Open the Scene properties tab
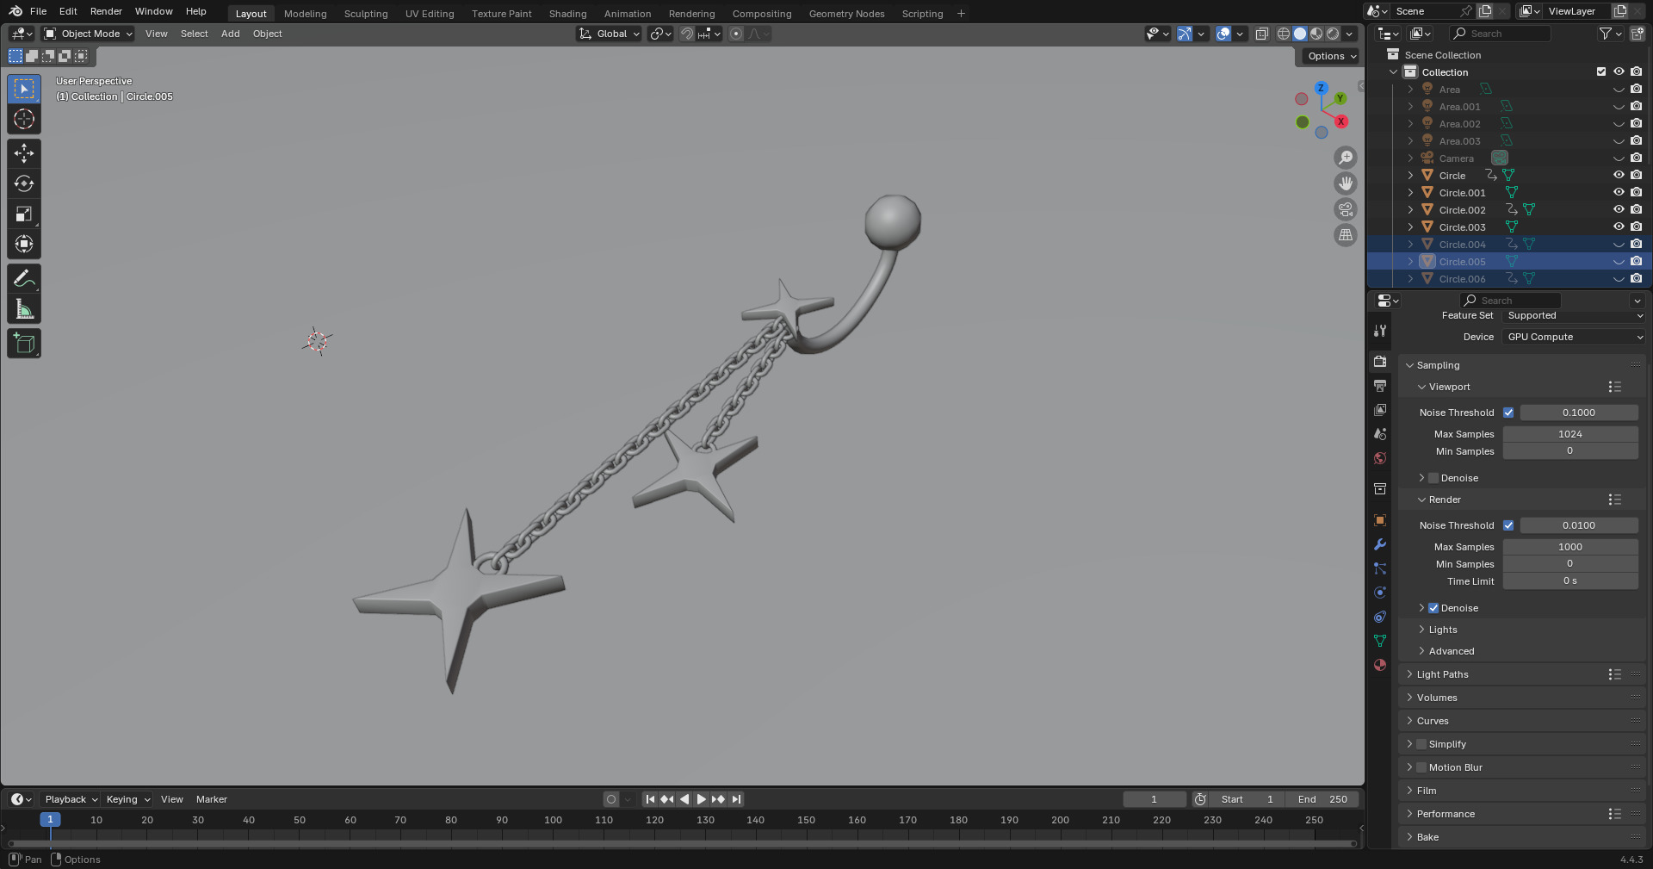The width and height of the screenshot is (1653, 869). point(1380,434)
